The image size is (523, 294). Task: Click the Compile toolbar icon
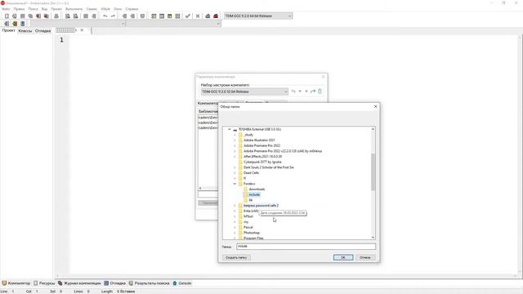(x=154, y=16)
